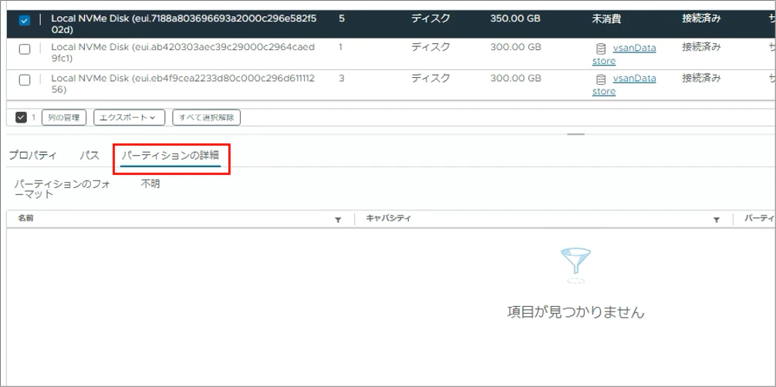Click the すべて選択解除 button
Screen dimensions: 776x387
207,117
